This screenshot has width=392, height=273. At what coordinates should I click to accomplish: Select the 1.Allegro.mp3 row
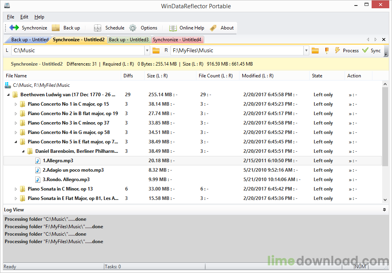pos(192,161)
